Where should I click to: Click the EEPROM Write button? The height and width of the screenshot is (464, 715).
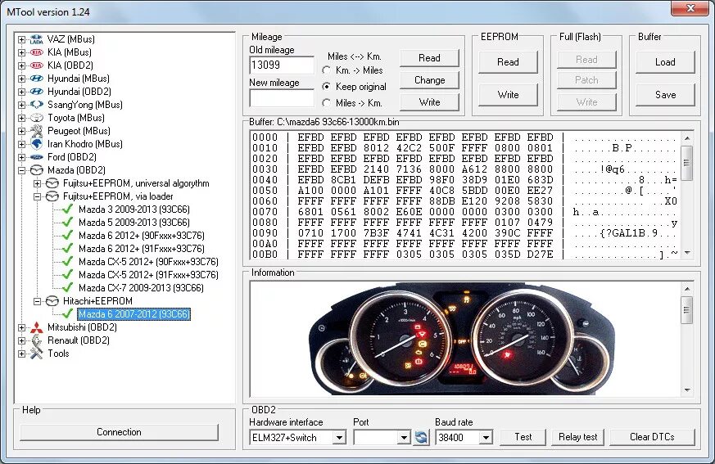tap(508, 95)
